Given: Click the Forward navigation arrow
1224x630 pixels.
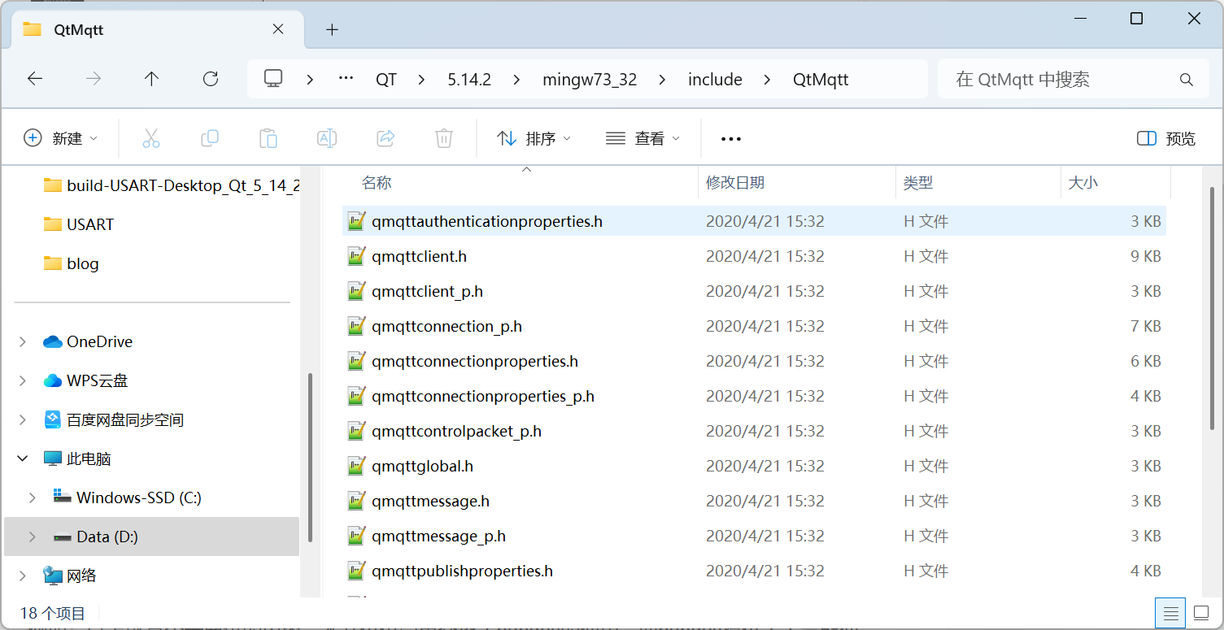Looking at the screenshot, I should 94,79.
